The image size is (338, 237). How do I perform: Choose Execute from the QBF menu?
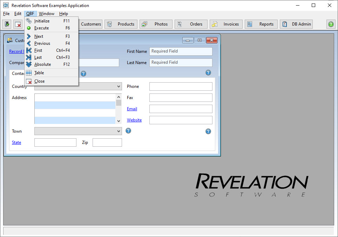point(51,28)
